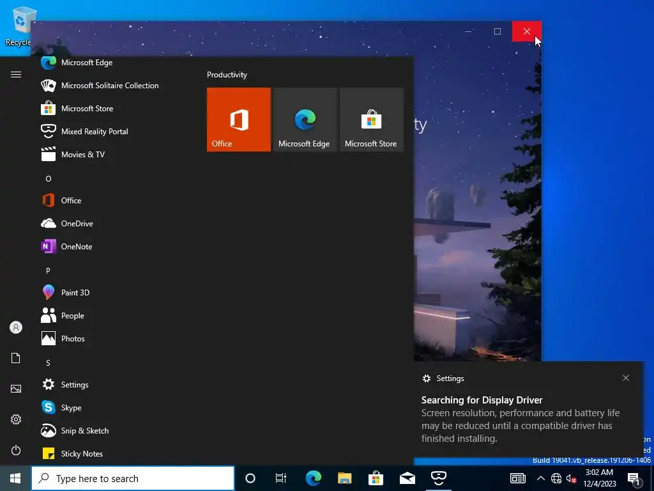Screen dimensions: 654x491
Task: Open News and interests taskbar icon
Action: point(517,478)
